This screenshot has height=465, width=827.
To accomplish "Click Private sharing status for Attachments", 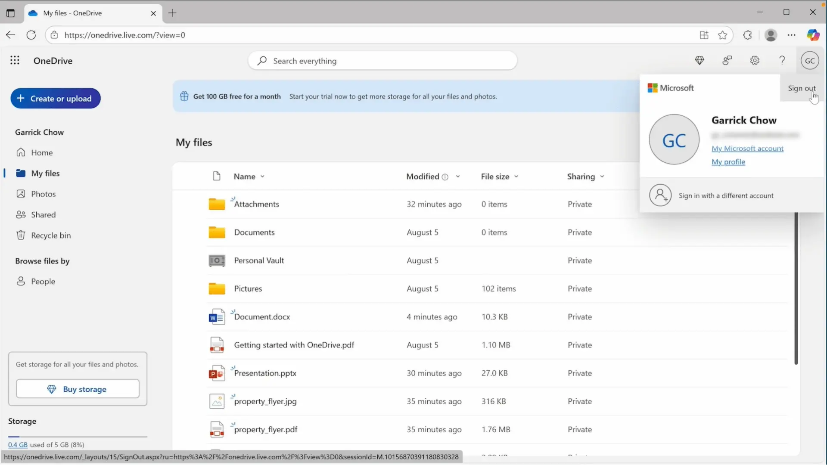I will tap(580, 204).
